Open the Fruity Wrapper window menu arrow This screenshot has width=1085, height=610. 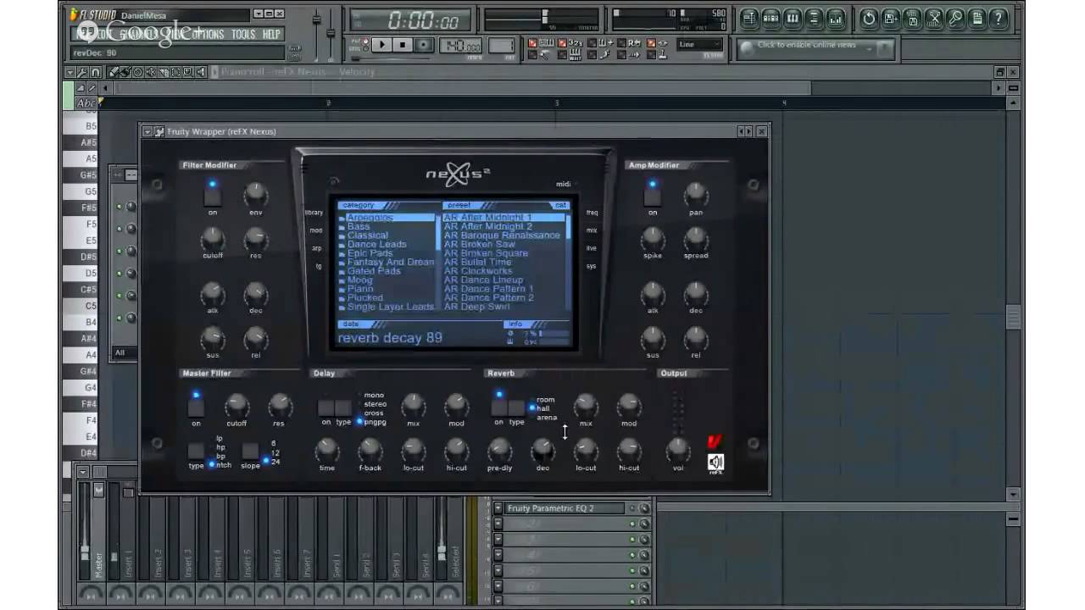click(x=147, y=131)
